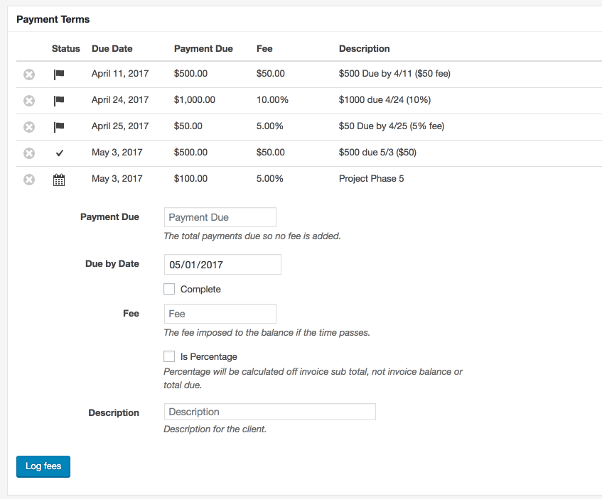602x499 pixels.
Task: Click into the Fee input field
Action: (220, 314)
